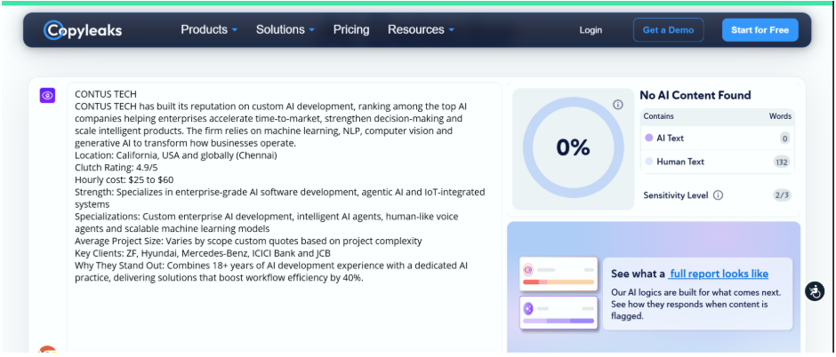This screenshot has width=836, height=357.
Task: Expand the Products dropdown menu
Action: click(x=209, y=30)
